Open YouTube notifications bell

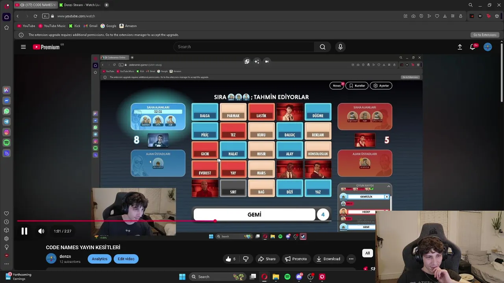pyautogui.click(x=472, y=47)
